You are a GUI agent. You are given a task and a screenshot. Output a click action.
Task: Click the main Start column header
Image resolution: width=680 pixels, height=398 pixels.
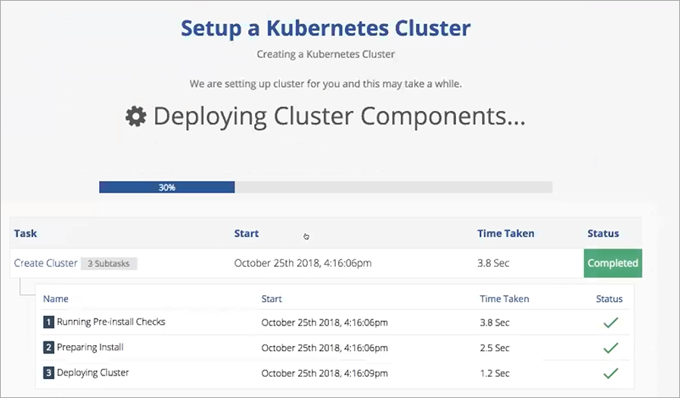pyautogui.click(x=247, y=233)
